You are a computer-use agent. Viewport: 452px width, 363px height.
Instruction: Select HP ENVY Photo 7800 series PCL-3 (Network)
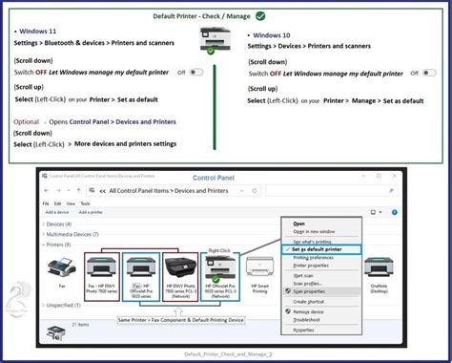(x=180, y=276)
